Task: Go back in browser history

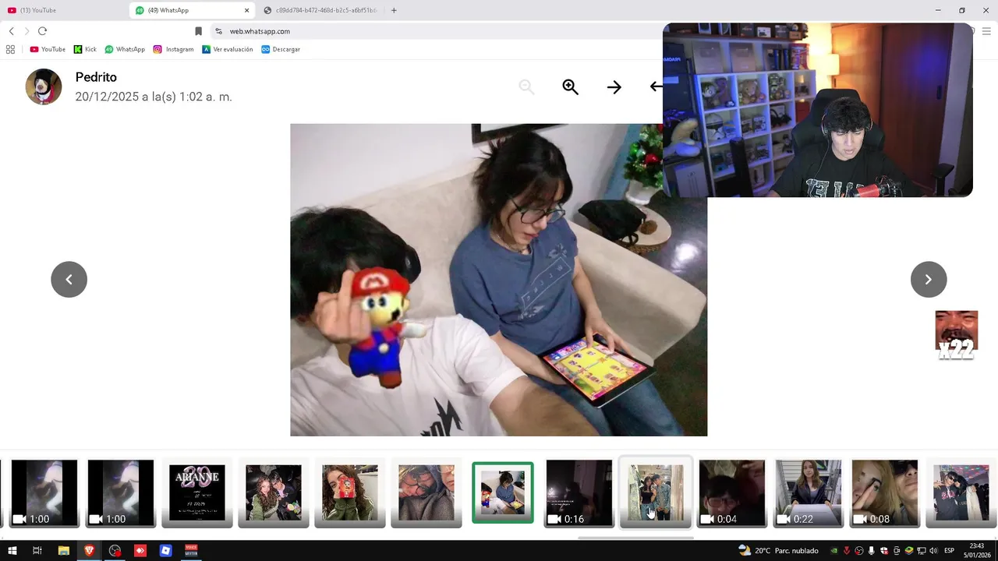Action: (11, 31)
